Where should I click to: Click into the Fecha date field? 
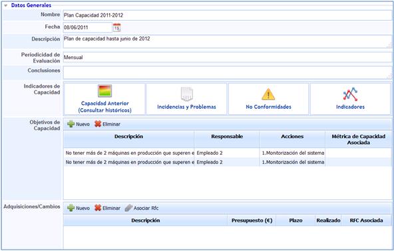pyautogui.click(x=87, y=27)
